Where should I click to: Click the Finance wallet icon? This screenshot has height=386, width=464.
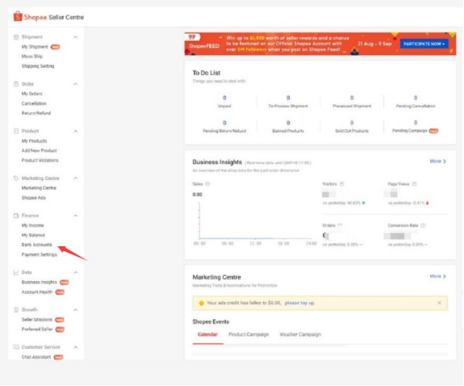click(16, 216)
